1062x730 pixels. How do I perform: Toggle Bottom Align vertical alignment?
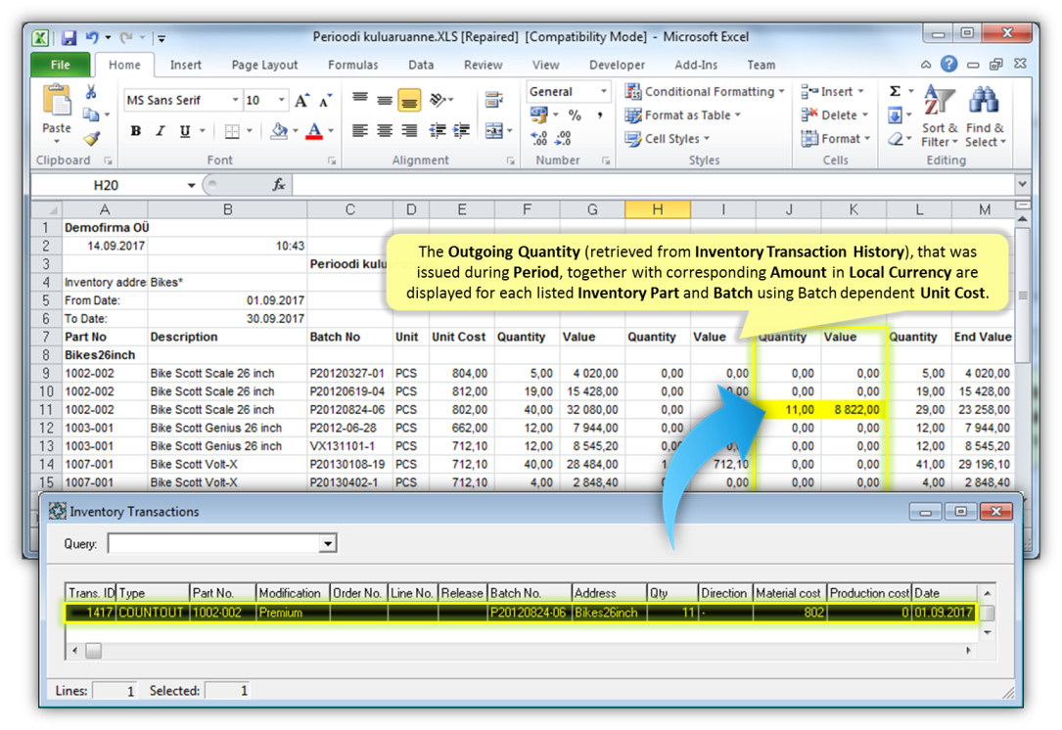(409, 100)
